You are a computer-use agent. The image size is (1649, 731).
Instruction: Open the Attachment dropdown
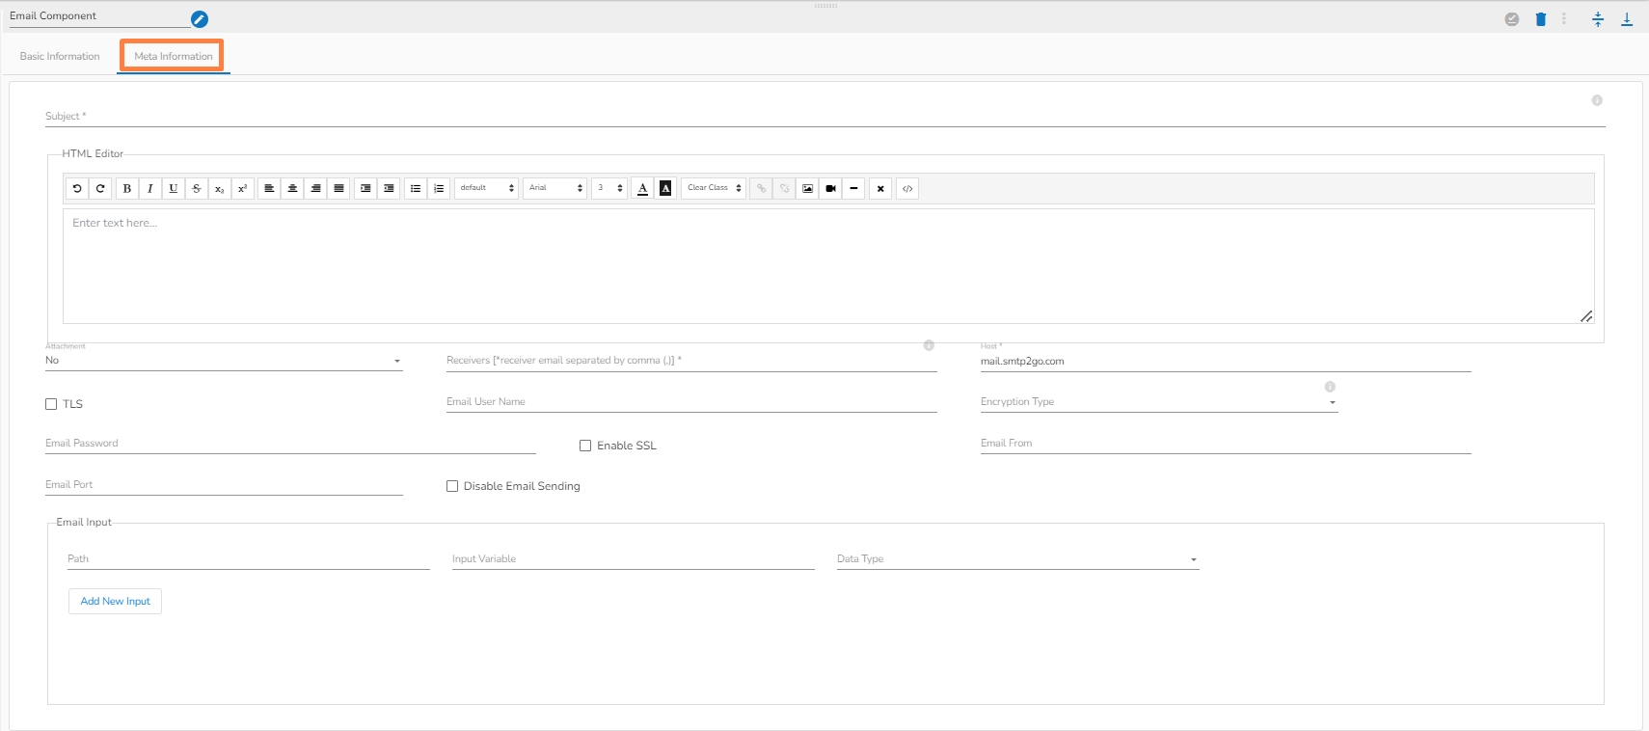[x=224, y=361]
